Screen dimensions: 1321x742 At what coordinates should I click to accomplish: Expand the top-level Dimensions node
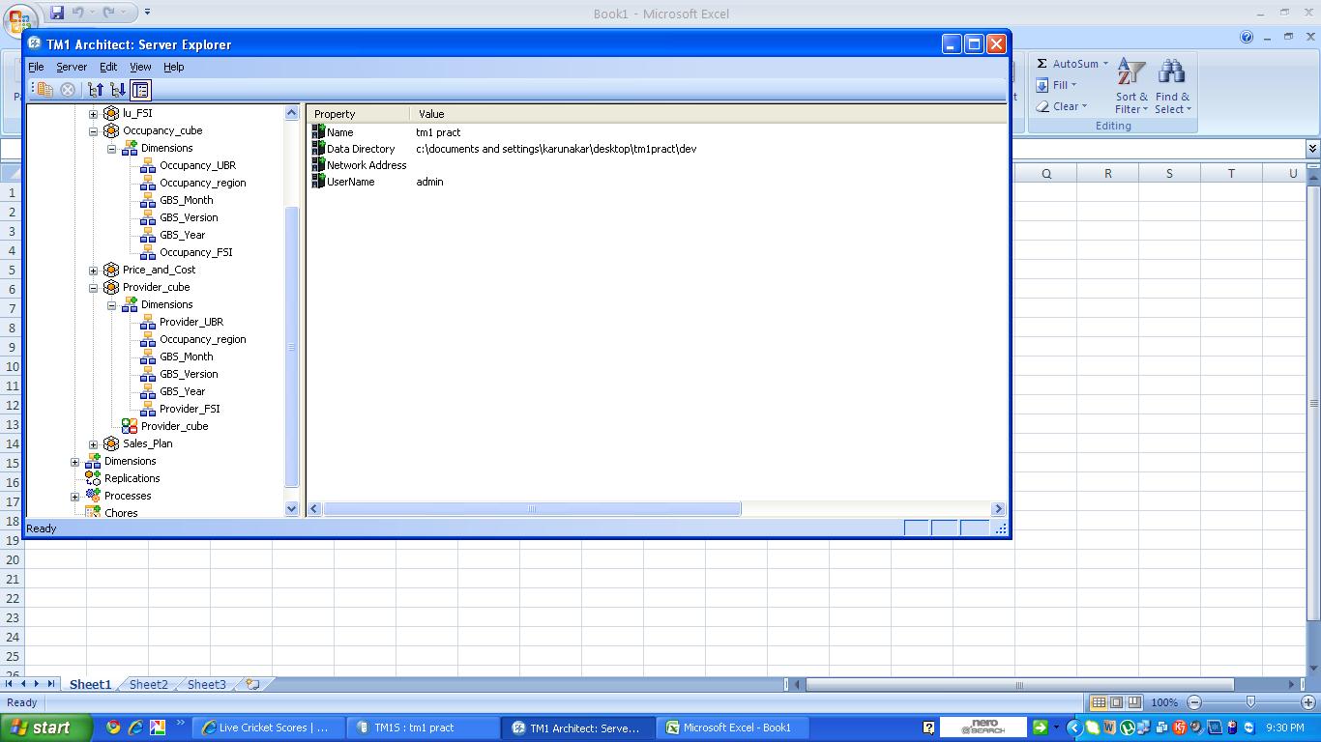(75, 461)
